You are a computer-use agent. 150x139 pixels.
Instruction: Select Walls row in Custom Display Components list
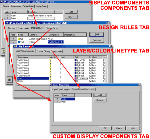coord(68,99)
